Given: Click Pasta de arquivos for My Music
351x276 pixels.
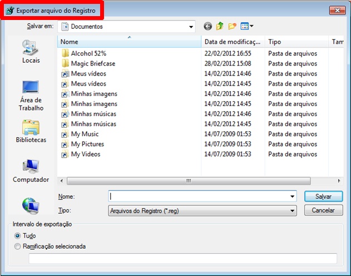Looking at the screenshot, I should pos(293,134).
